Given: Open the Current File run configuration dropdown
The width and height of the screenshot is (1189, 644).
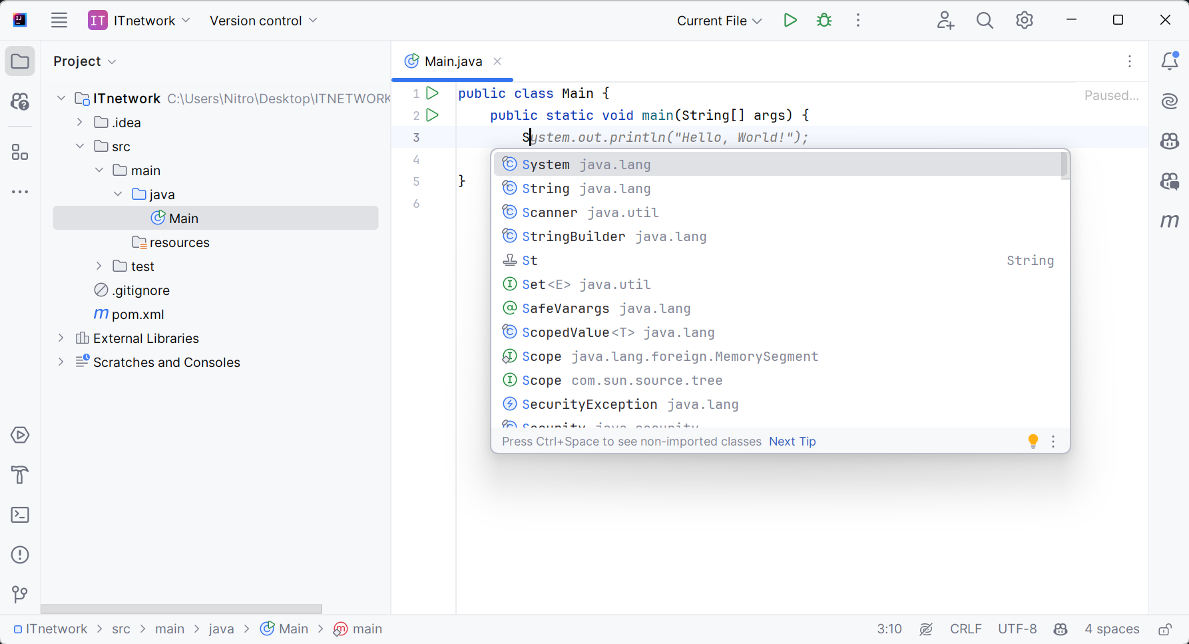Looking at the screenshot, I should coord(719,21).
